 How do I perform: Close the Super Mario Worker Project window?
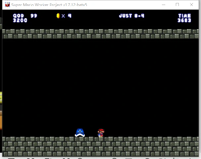pyautogui.click(x=191, y=5)
